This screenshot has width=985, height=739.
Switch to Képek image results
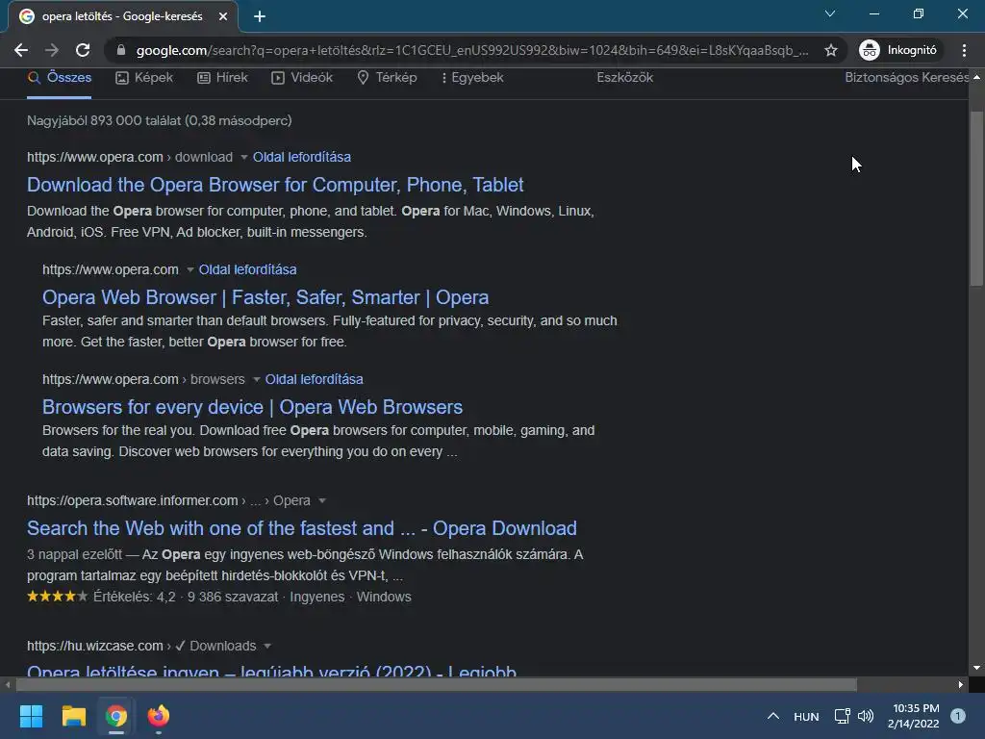[144, 77]
